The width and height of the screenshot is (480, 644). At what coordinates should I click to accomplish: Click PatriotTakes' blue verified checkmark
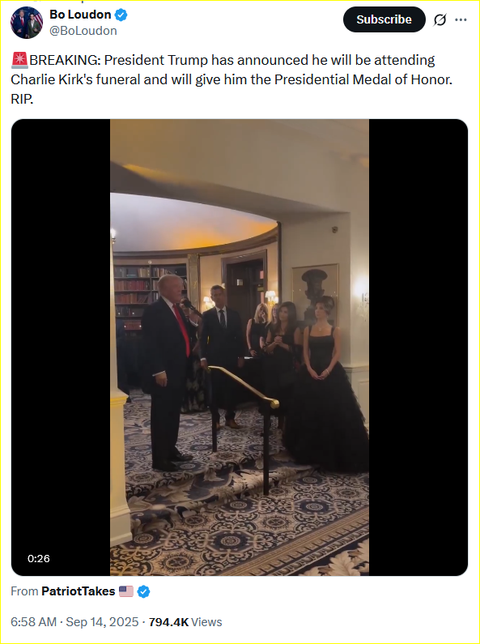coord(143,592)
